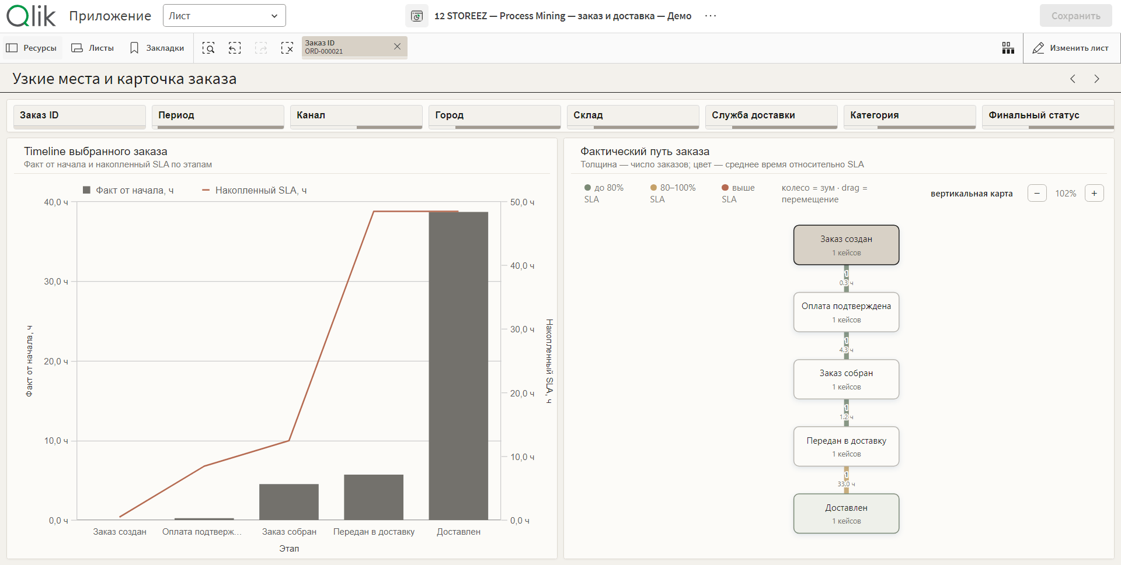The width and height of the screenshot is (1121, 565).
Task: Go to the next sheet arrow
Action: 1096,79
